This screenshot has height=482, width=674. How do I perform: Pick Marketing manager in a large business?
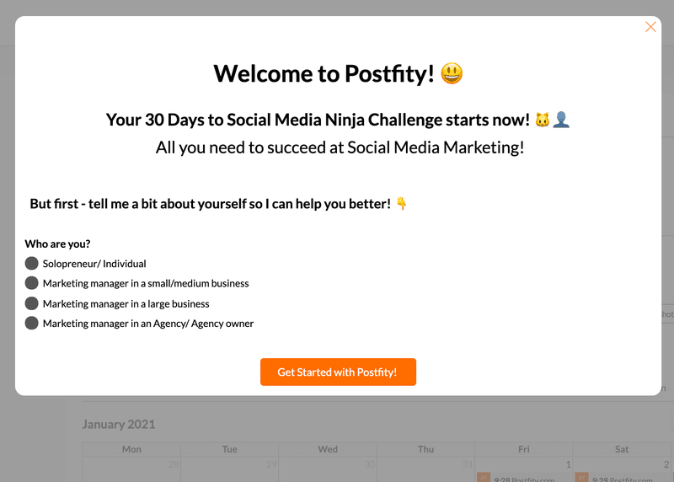[32, 303]
